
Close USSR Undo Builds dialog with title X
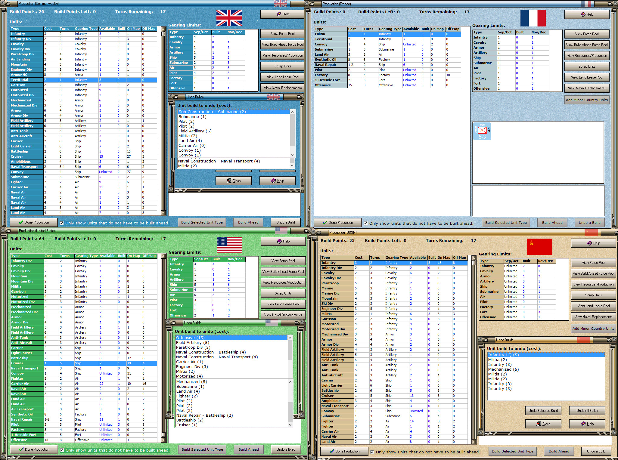609,340
